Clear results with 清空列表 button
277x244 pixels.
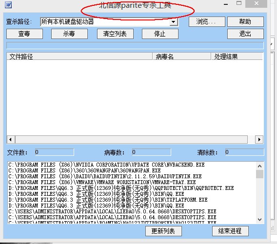(115, 34)
